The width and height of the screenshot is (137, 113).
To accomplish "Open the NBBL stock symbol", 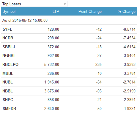I will click(8, 91).
